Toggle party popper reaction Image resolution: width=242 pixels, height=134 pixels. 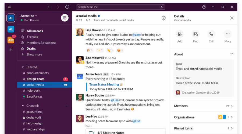coord(90,50)
